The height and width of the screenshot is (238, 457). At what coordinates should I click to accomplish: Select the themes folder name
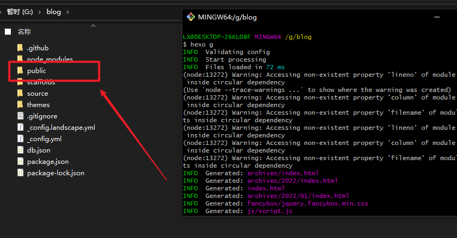38,105
